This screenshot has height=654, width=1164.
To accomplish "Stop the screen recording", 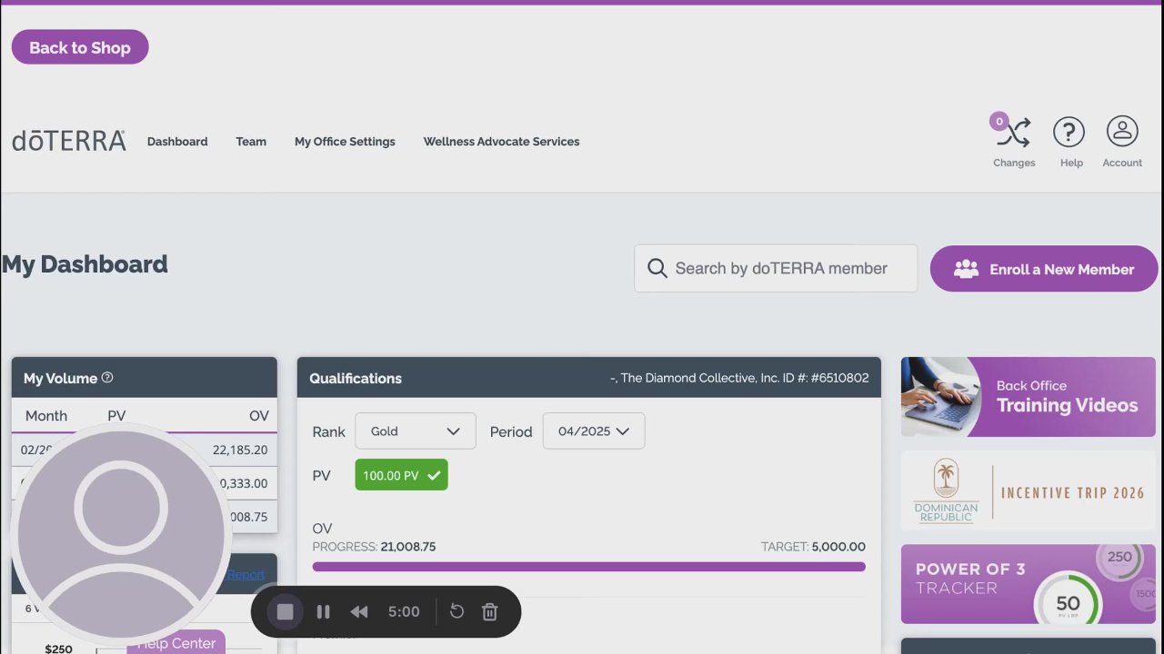I will click(x=285, y=612).
